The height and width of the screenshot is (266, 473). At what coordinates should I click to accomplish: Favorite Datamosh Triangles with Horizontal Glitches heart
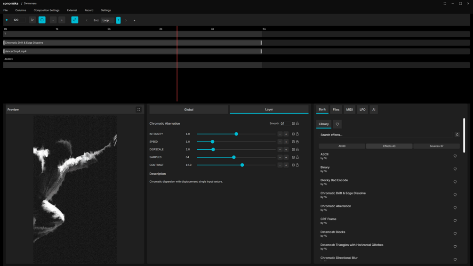point(455,247)
